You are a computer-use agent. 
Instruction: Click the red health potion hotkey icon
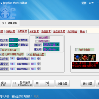85,57
